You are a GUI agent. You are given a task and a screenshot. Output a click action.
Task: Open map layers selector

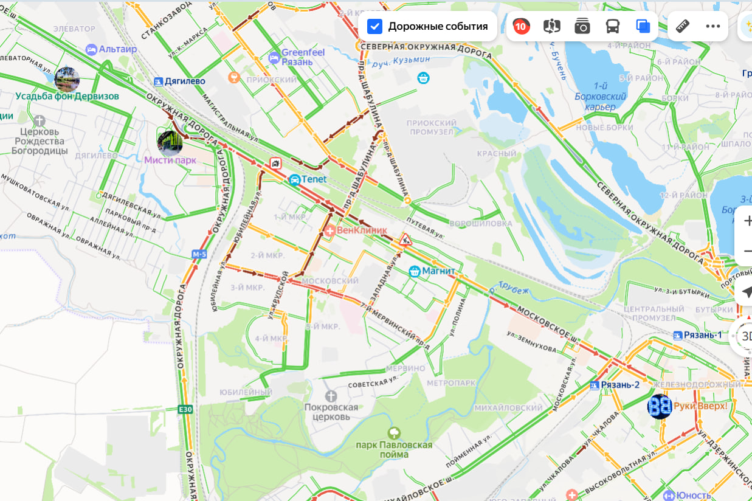point(643,26)
